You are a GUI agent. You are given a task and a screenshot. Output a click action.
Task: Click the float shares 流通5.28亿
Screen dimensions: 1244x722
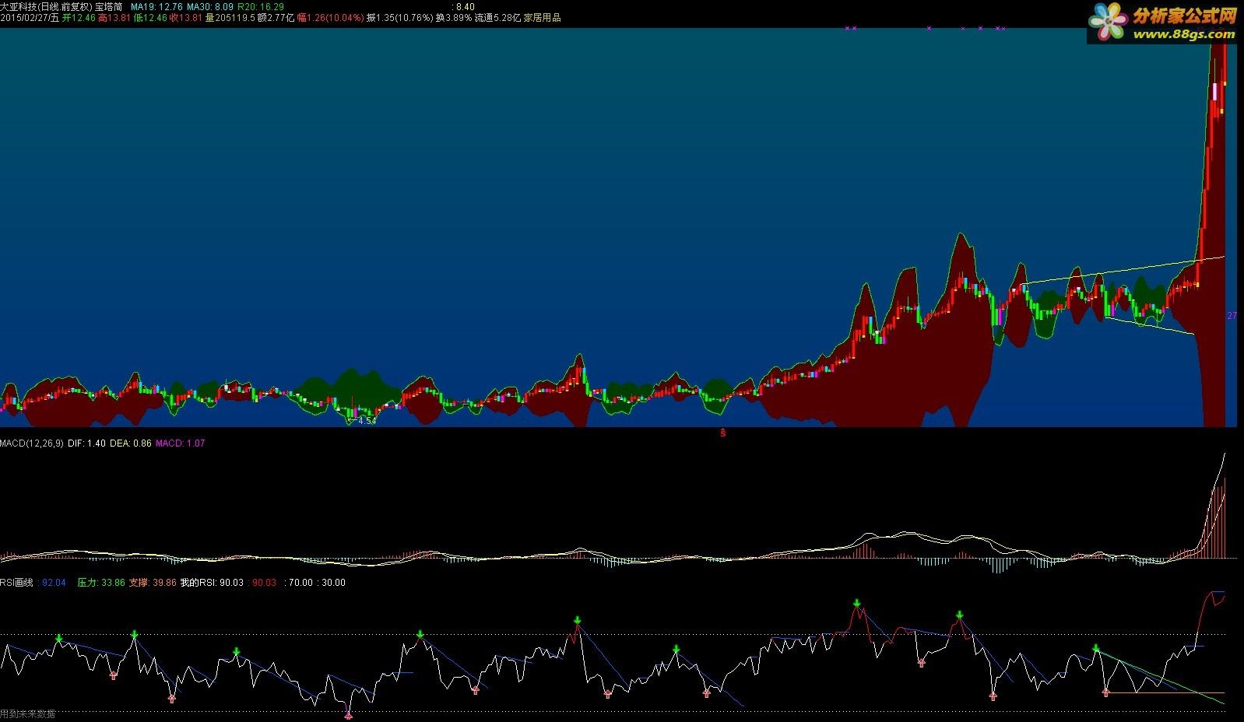[x=497, y=17]
